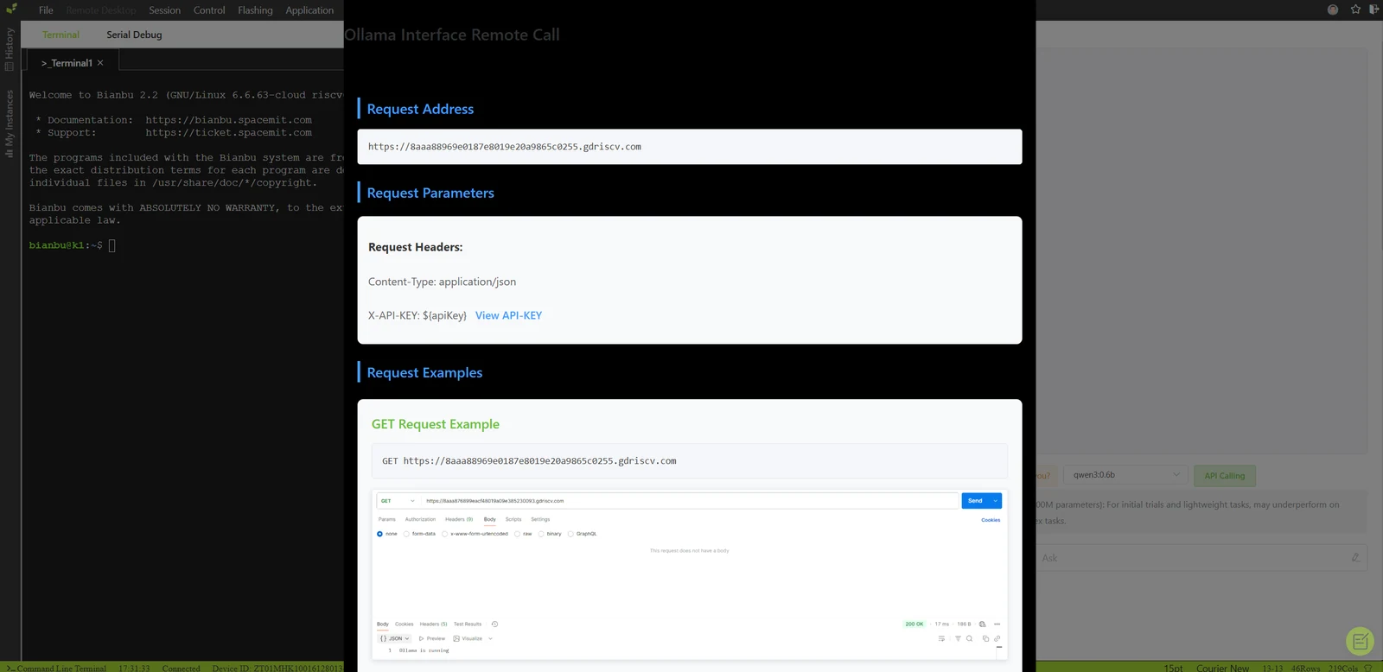1383x672 pixels.
Task: Open the Session menu
Action: click(164, 10)
